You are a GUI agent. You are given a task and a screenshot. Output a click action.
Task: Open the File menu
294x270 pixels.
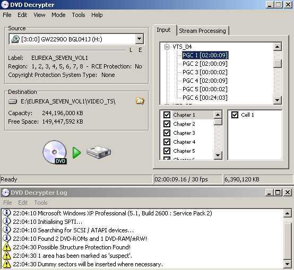pos(7,15)
